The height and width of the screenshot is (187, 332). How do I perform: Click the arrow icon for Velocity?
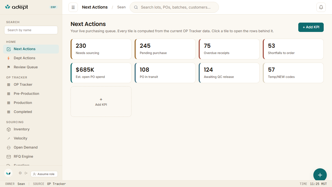tap(9, 138)
